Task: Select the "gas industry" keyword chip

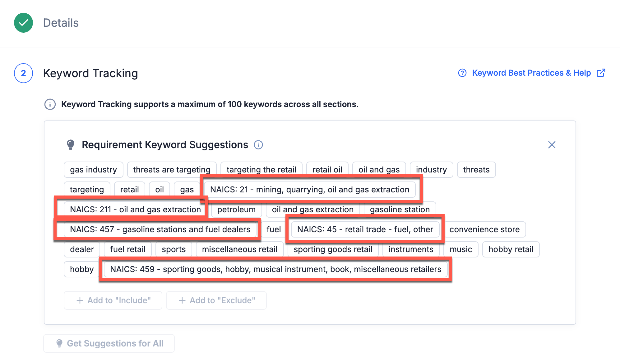Action: pos(93,170)
